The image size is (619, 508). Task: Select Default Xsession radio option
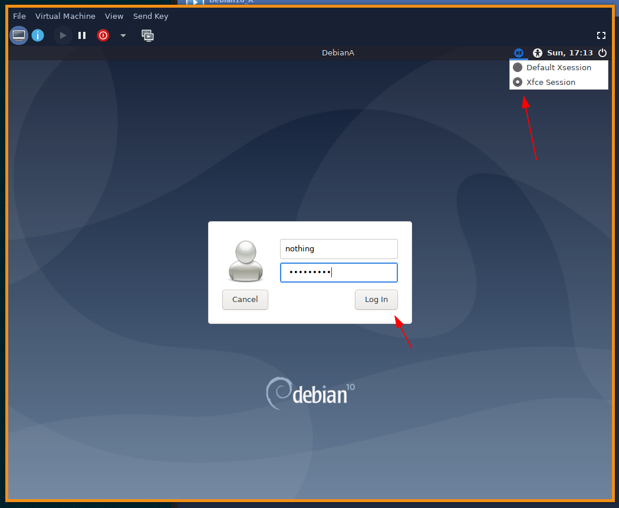(559, 67)
